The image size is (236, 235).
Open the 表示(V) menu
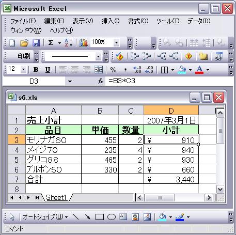(83, 21)
